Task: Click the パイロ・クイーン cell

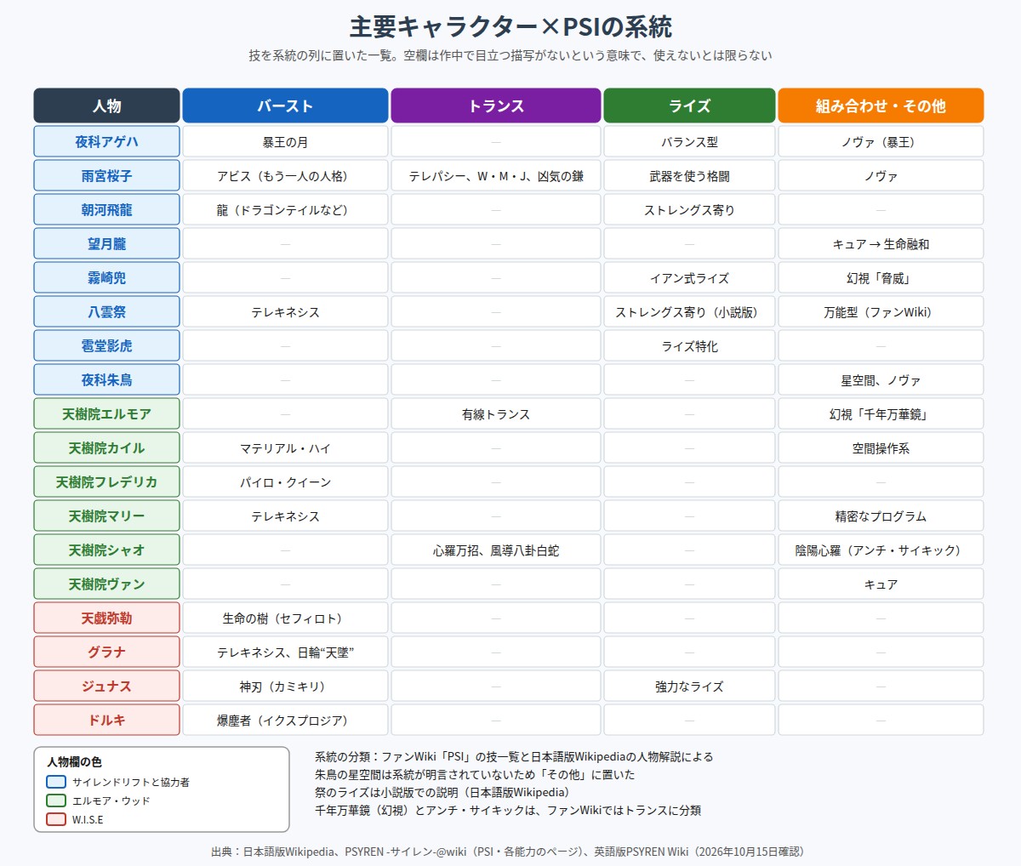Action: [x=285, y=481]
